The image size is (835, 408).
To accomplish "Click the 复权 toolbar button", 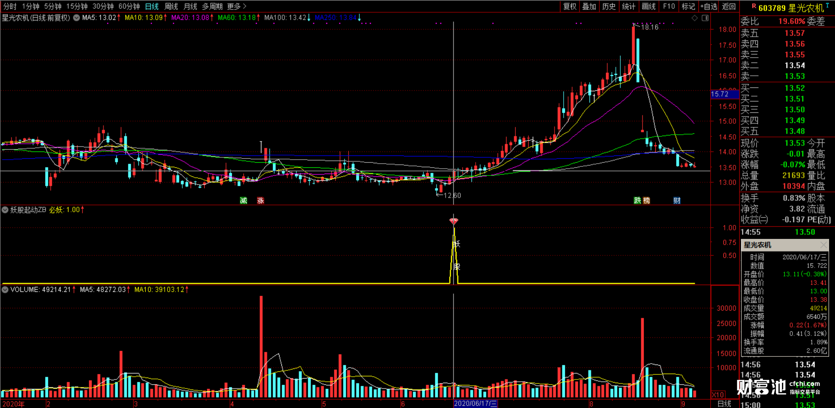I will pyautogui.click(x=570, y=6).
